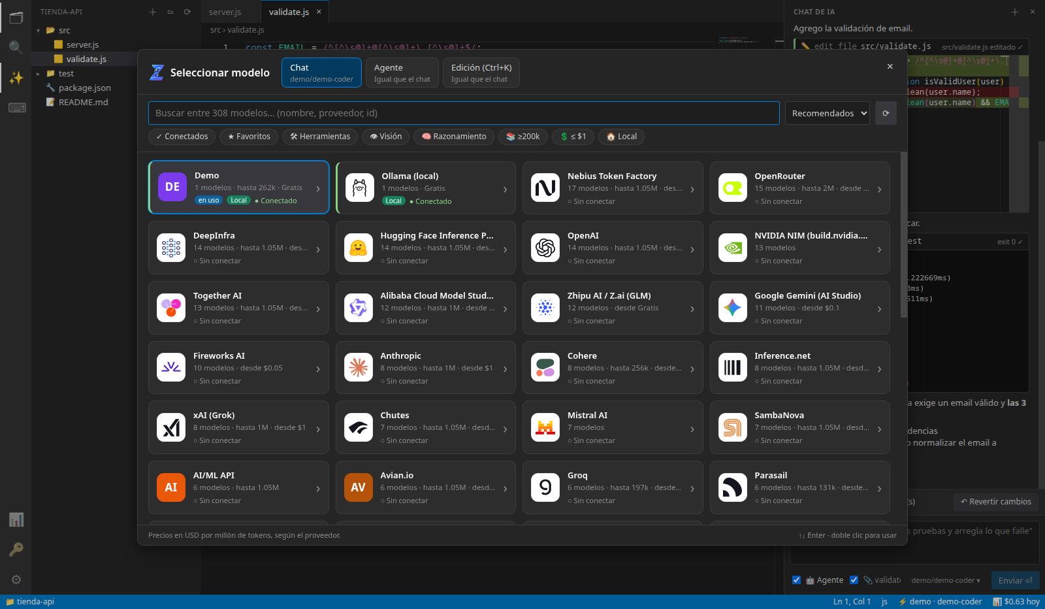Viewport: 1045px width, 609px height.
Task: Open the Recomendados sort dropdown
Action: coord(828,113)
